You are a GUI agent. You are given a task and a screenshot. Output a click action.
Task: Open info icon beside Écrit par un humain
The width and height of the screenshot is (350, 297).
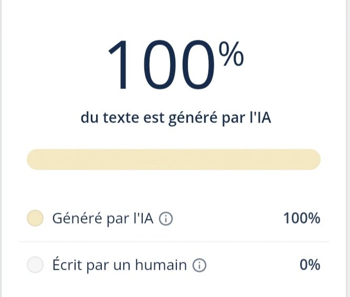199,265
